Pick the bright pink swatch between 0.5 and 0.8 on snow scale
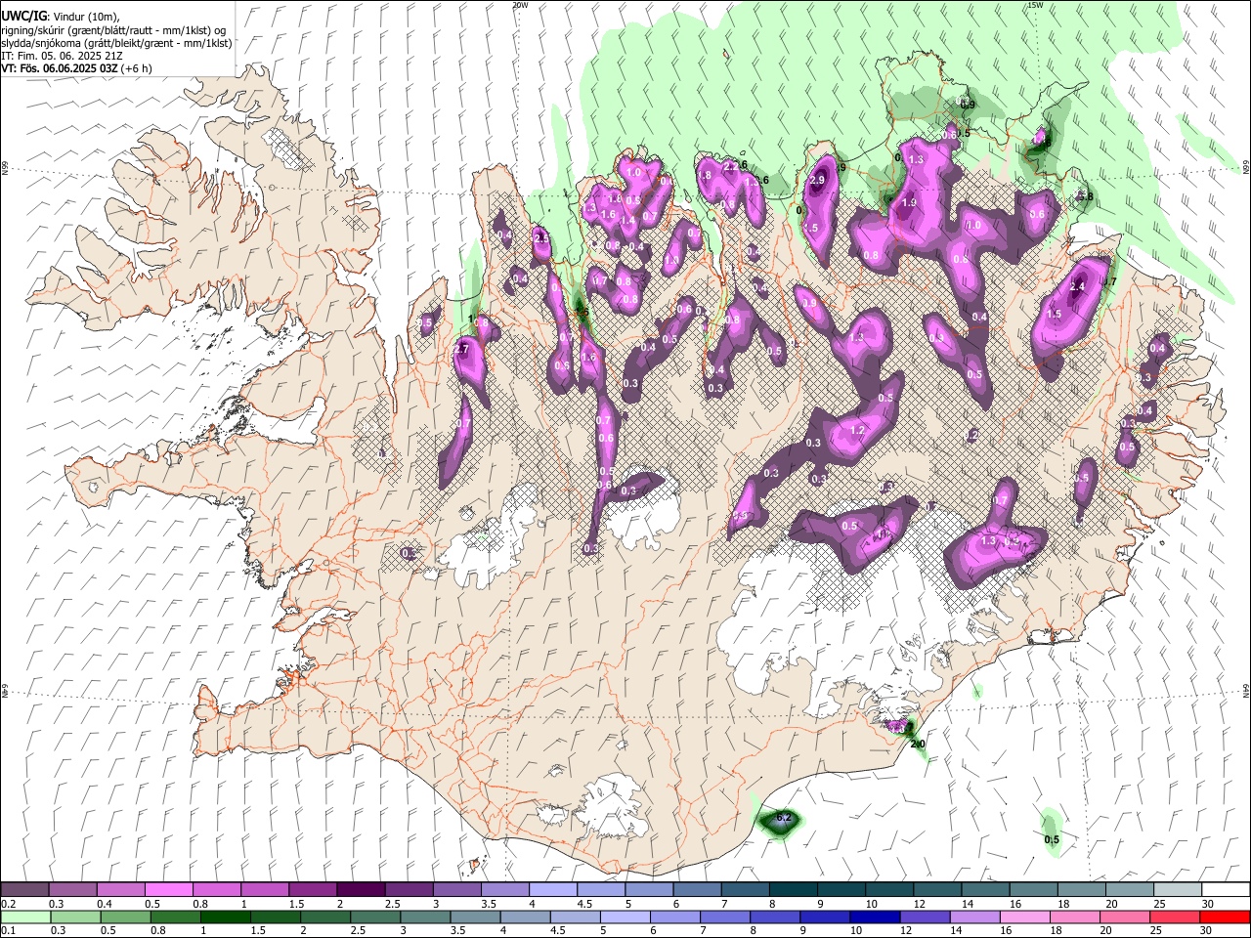 click(x=167, y=890)
